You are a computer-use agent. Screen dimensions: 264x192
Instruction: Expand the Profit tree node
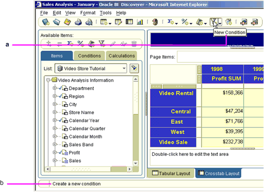(x=55, y=152)
